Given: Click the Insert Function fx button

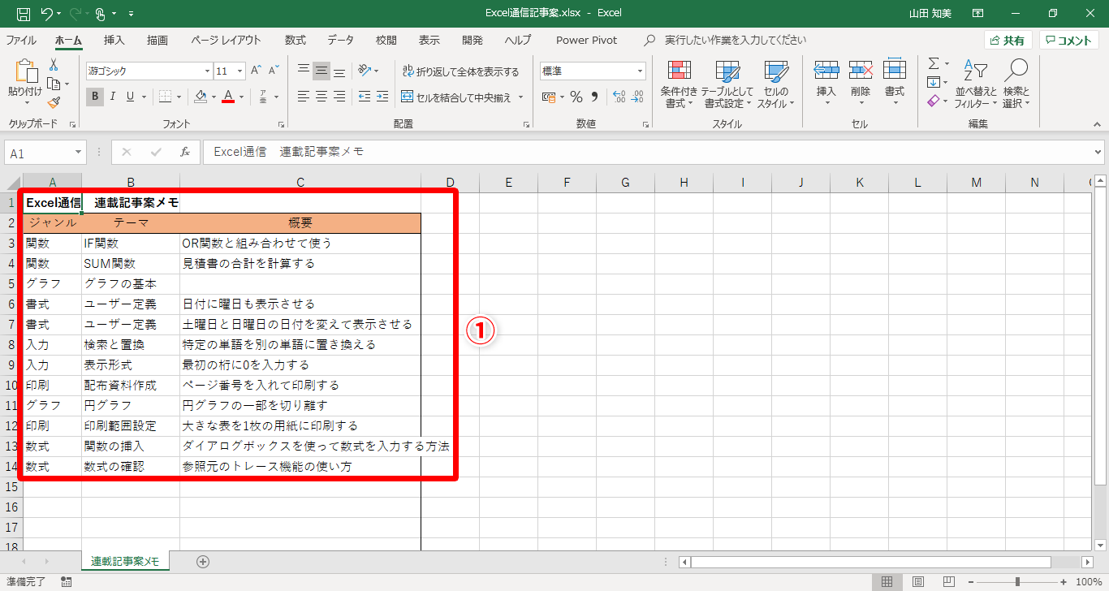Looking at the screenshot, I should point(185,152).
